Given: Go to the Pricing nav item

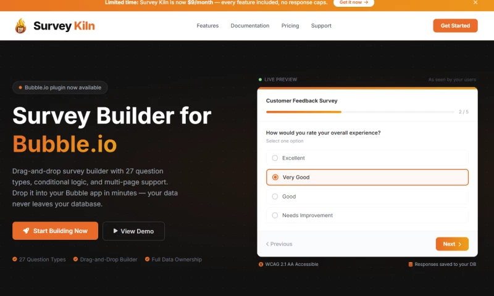Looking at the screenshot, I should pos(290,26).
